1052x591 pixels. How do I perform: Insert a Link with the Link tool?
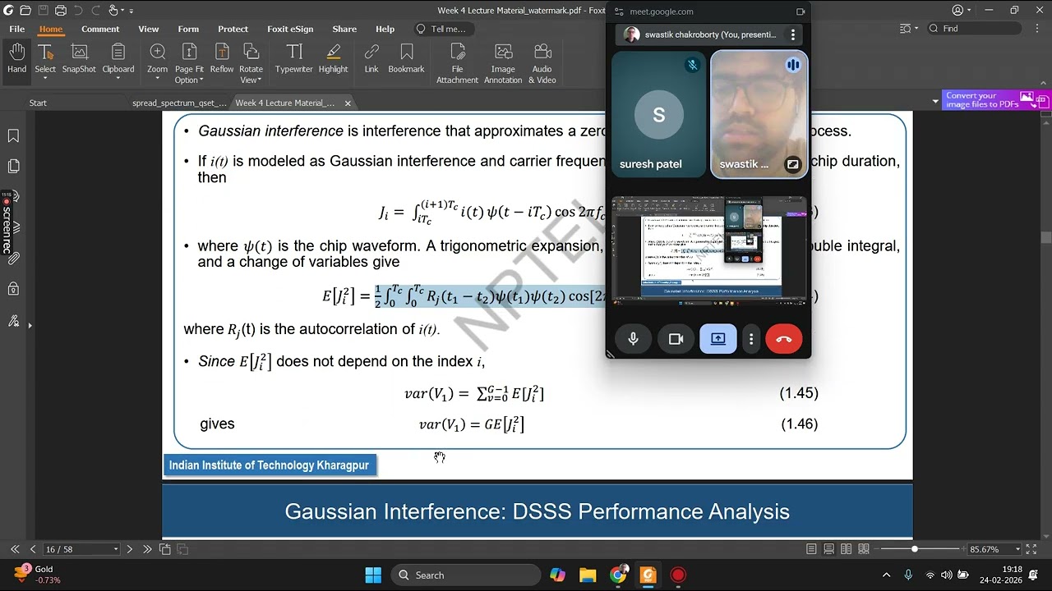click(371, 59)
